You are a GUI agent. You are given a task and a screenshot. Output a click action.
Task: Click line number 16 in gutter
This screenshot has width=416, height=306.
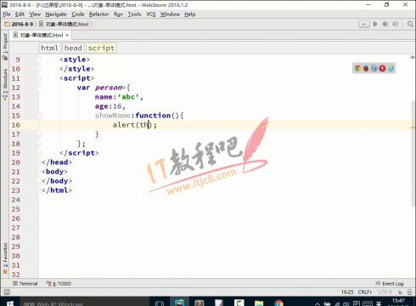coord(16,125)
